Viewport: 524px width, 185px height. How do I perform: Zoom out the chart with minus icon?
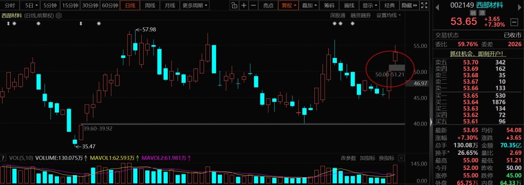pyautogui.click(x=254, y=5)
